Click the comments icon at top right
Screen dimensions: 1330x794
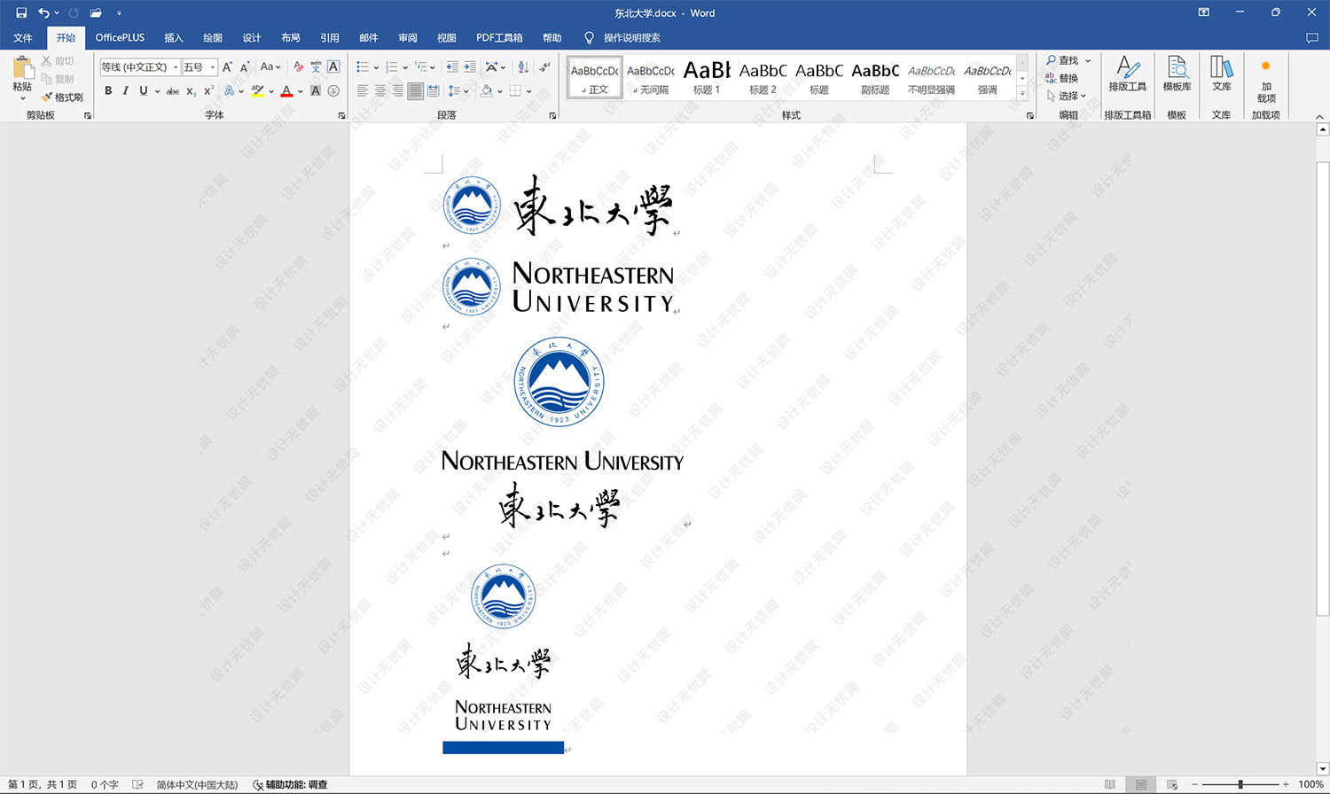coord(1312,38)
